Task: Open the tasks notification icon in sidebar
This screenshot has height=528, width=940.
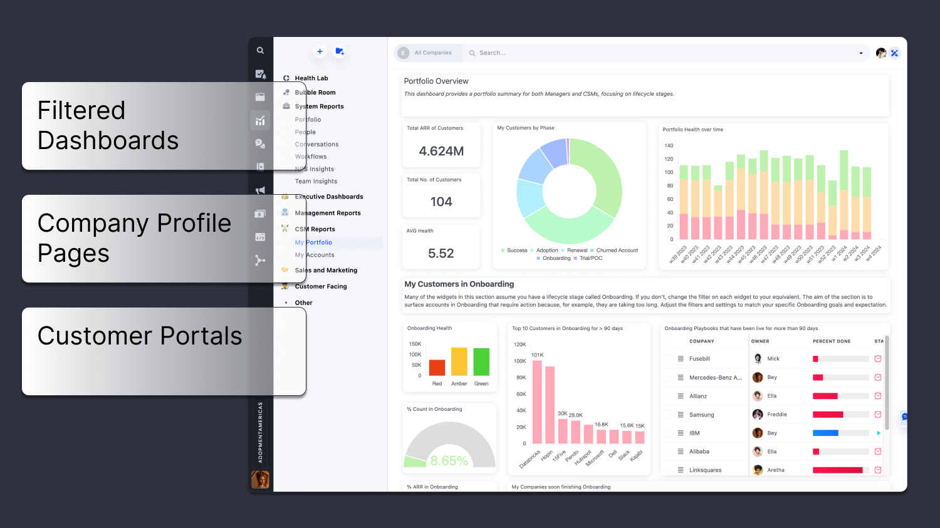Action: coord(261,74)
